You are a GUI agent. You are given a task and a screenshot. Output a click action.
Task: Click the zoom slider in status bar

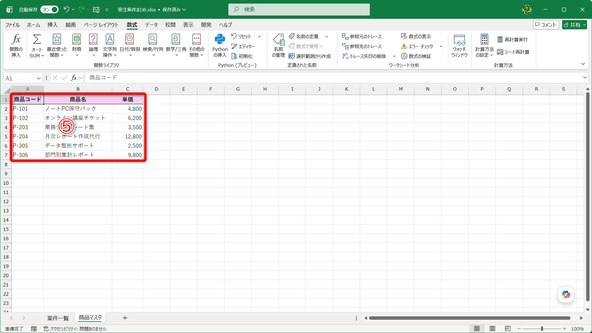(542, 329)
